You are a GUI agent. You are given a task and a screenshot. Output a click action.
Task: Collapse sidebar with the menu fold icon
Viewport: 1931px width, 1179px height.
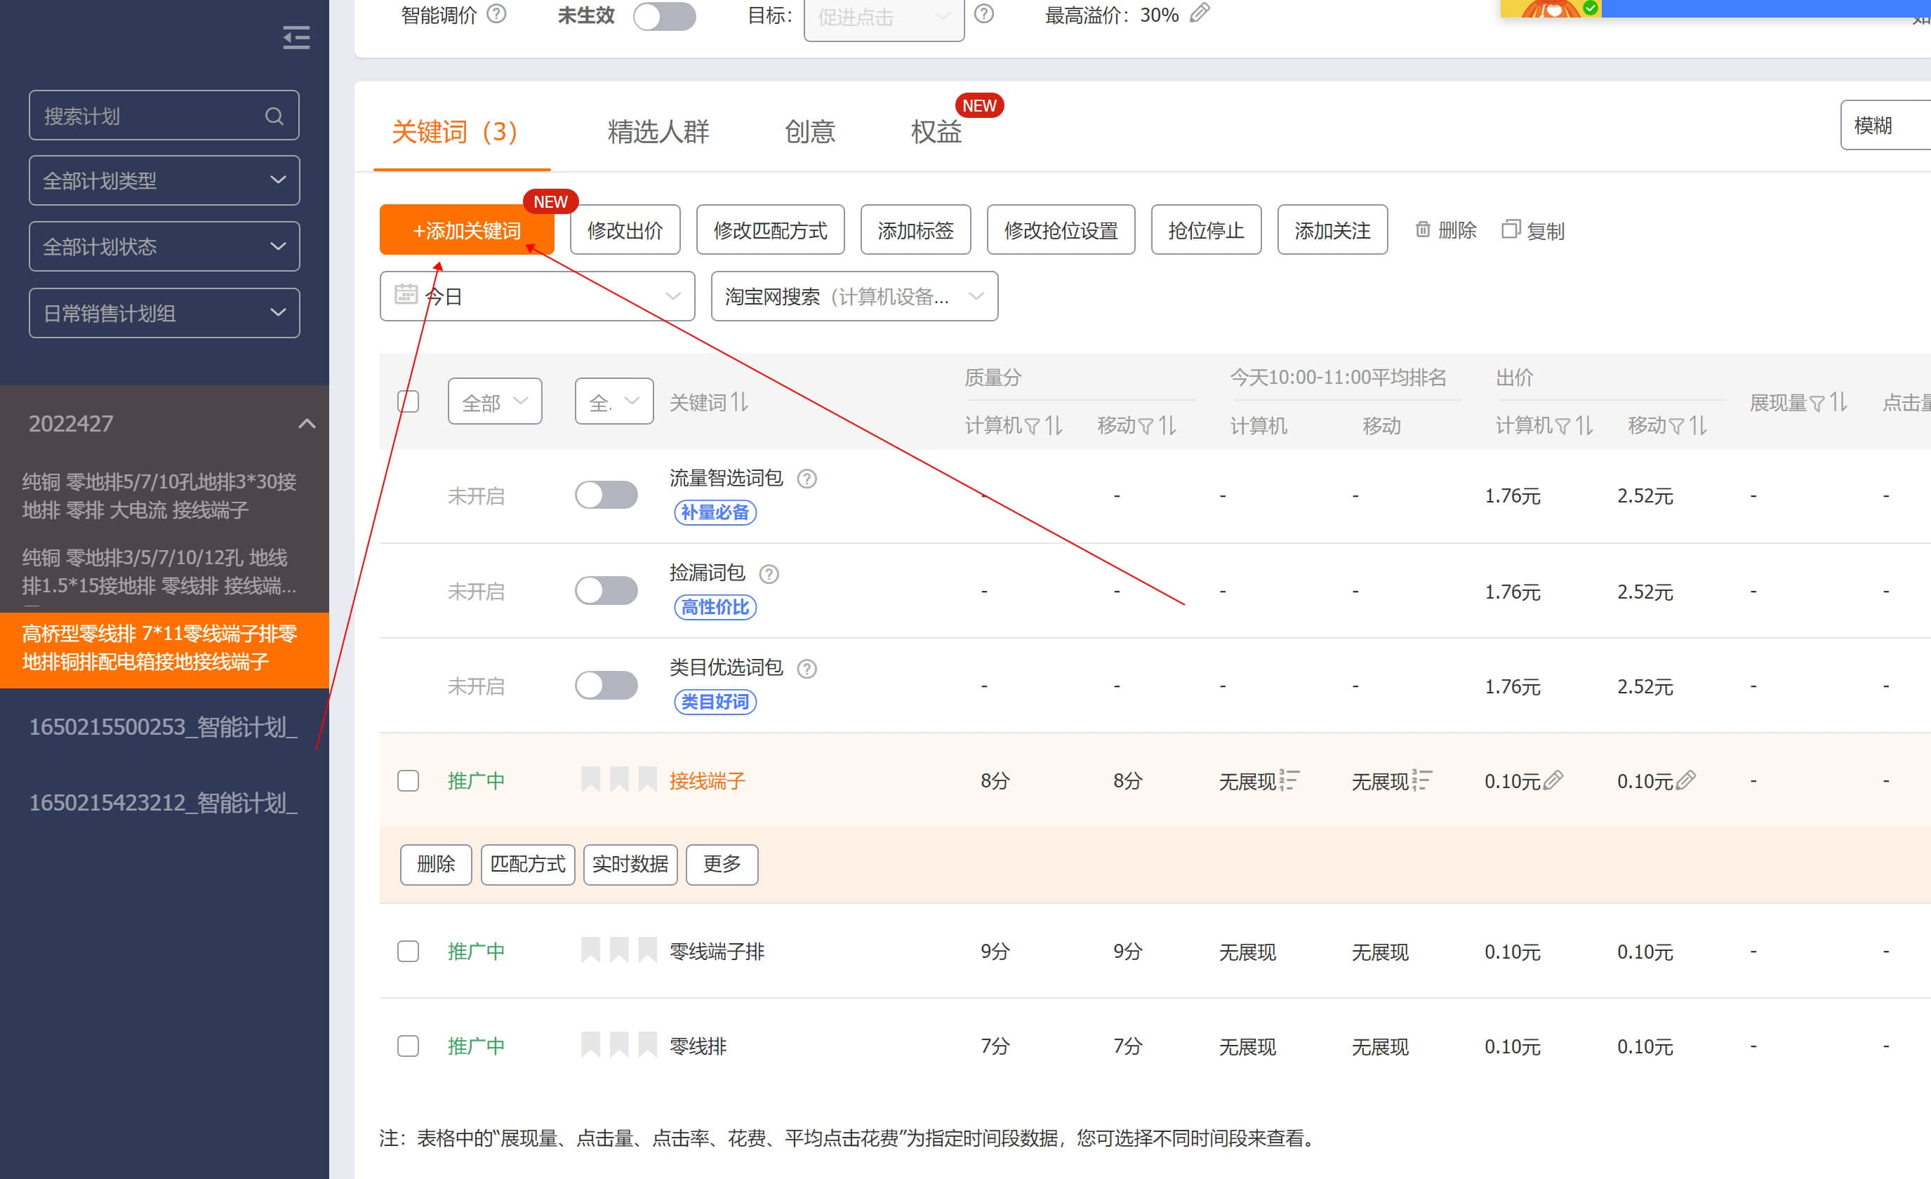click(296, 38)
